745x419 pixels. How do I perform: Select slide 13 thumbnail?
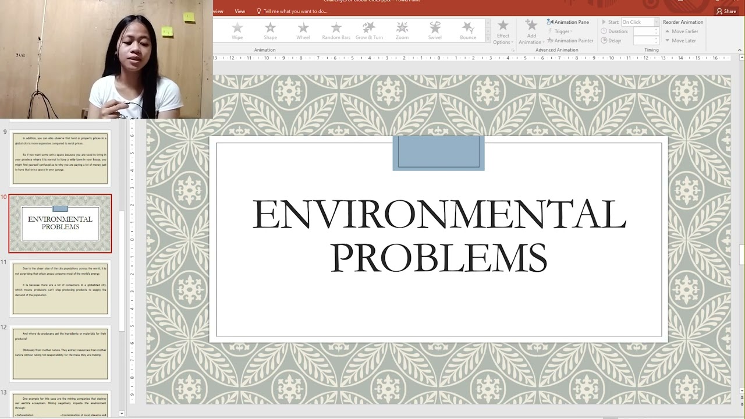60,404
